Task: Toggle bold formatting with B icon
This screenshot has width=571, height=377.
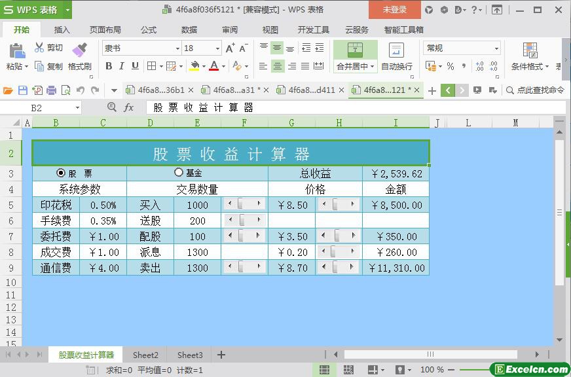Action: pos(109,65)
